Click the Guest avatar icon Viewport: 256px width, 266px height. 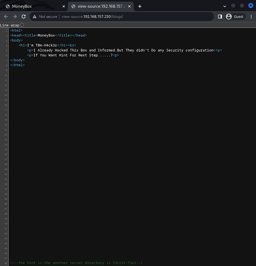(229, 16)
